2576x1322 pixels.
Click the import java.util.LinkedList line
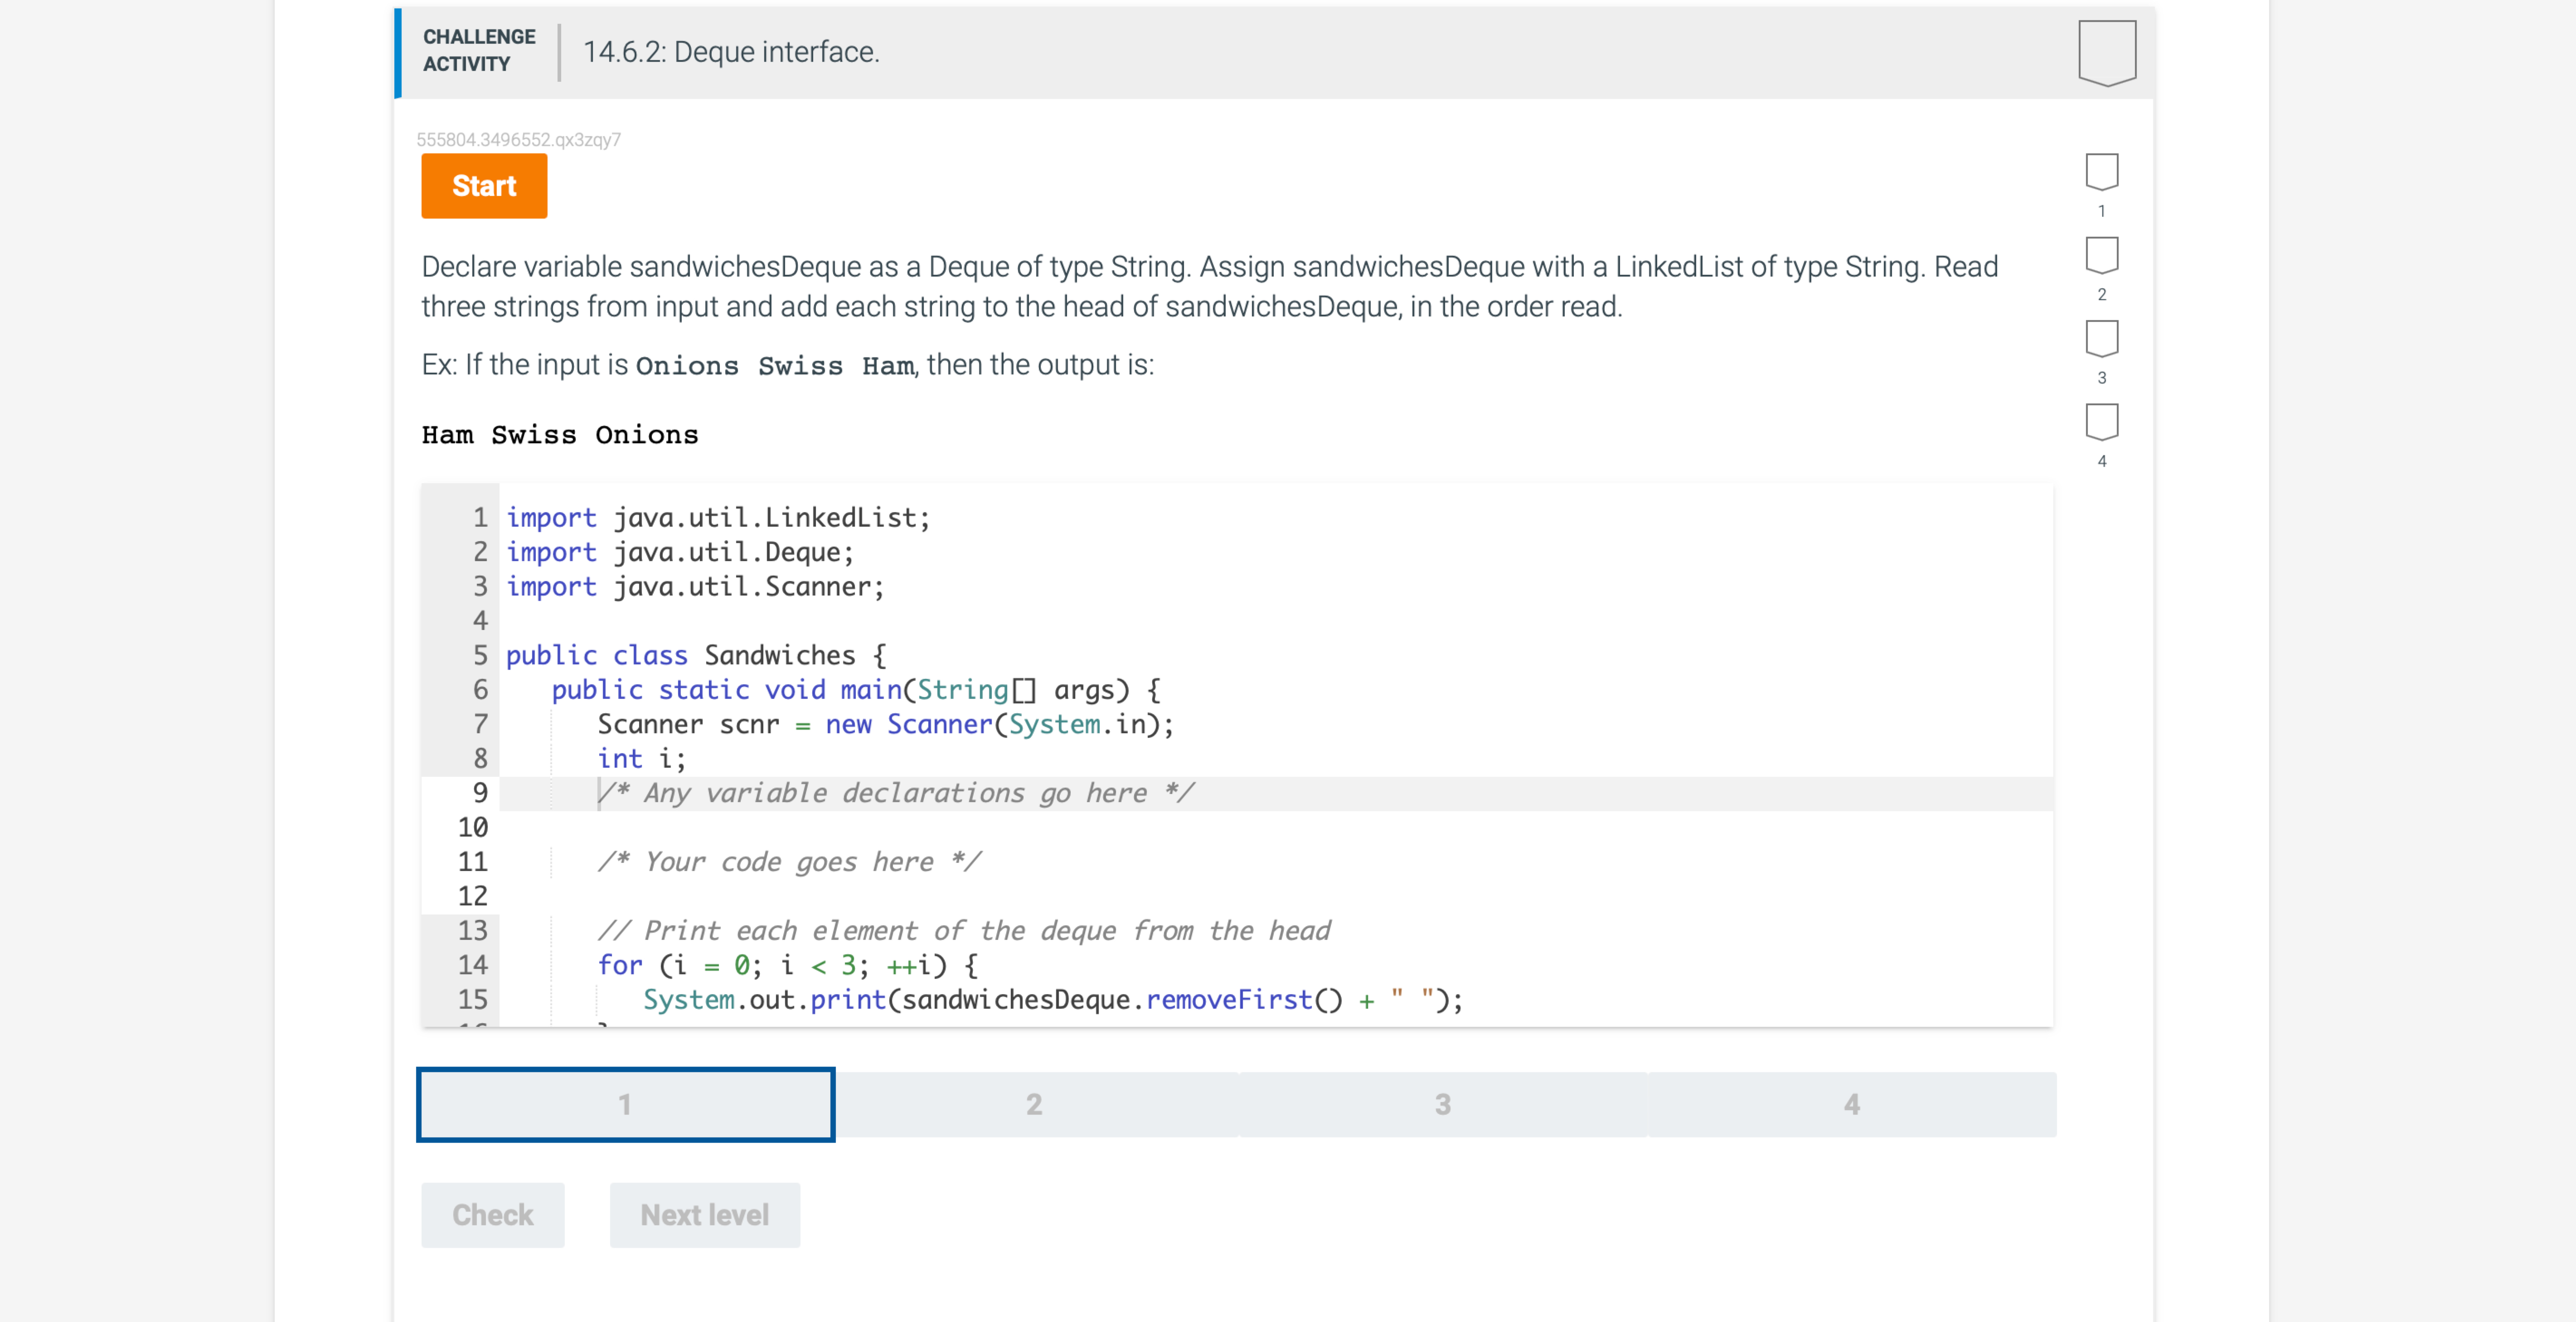[x=717, y=516]
